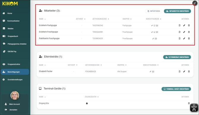Click Terminal-Gerät hinzufügen button
This screenshot has height=115, width=199.
click(176, 89)
